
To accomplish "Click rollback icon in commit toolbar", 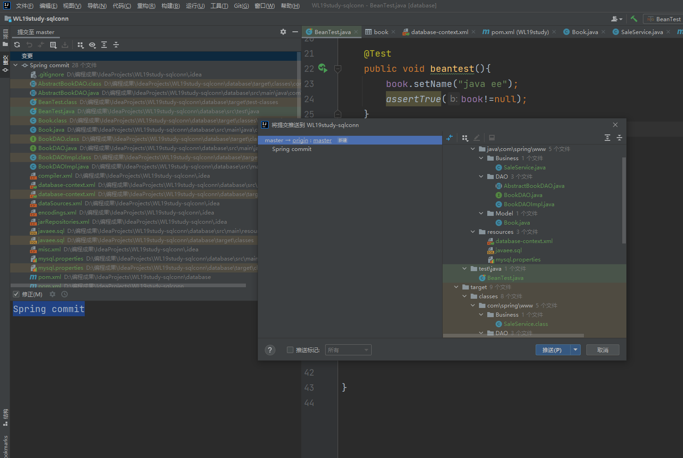I will (x=29, y=45).
